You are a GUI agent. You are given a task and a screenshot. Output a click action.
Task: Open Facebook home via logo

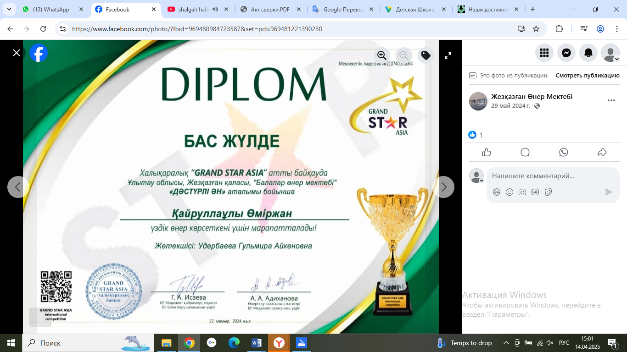point(39,53)
